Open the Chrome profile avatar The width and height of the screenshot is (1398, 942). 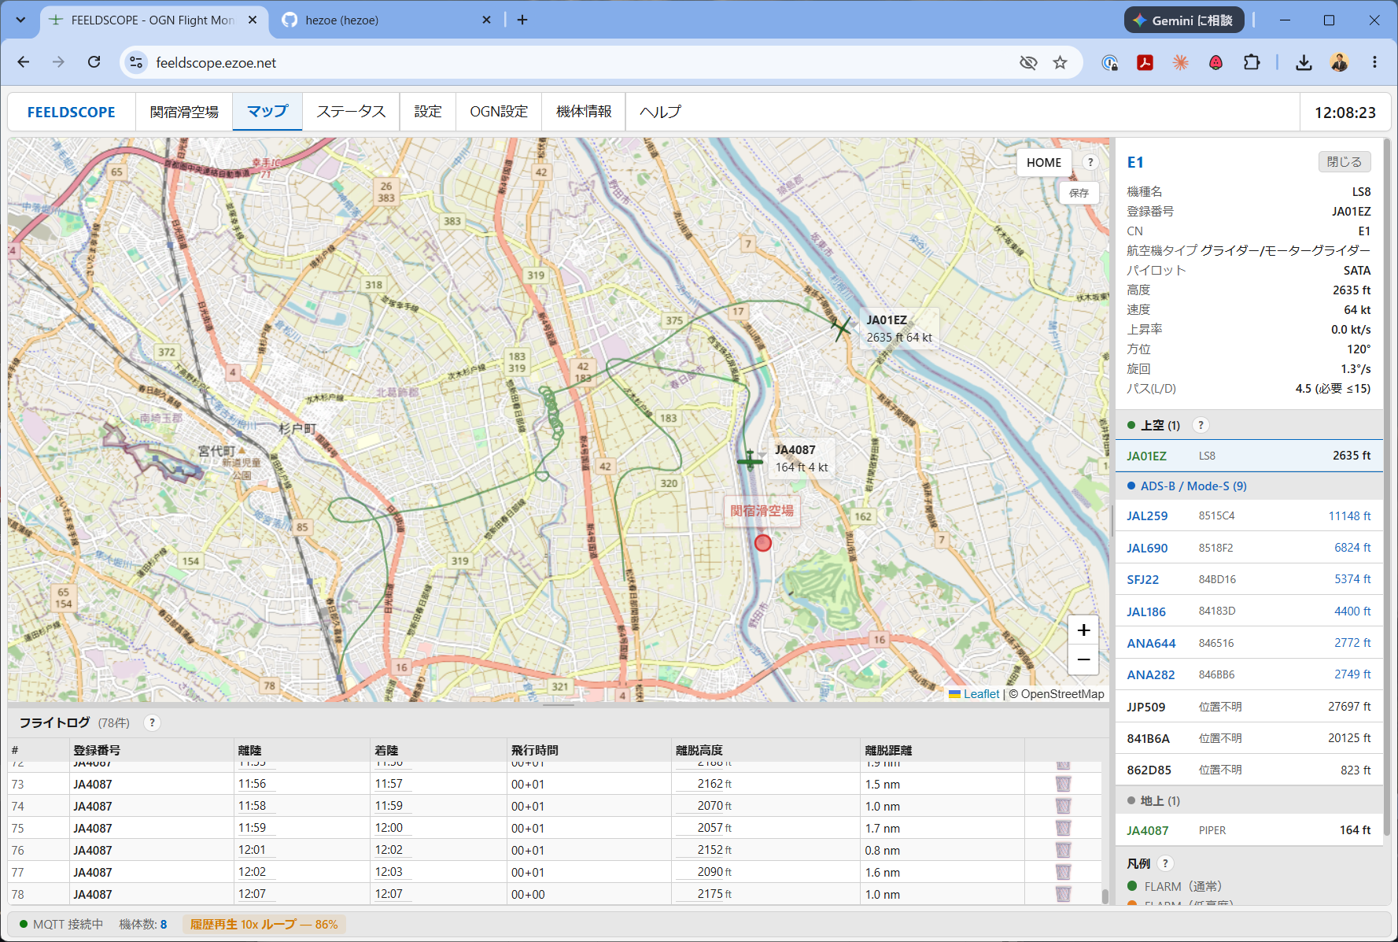(1339, 62)
